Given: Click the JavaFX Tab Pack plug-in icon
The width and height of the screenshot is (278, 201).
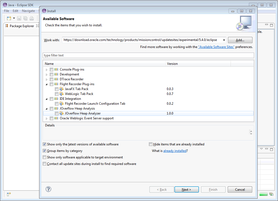Looking at the screenshot, I should [x=61, y=89].
